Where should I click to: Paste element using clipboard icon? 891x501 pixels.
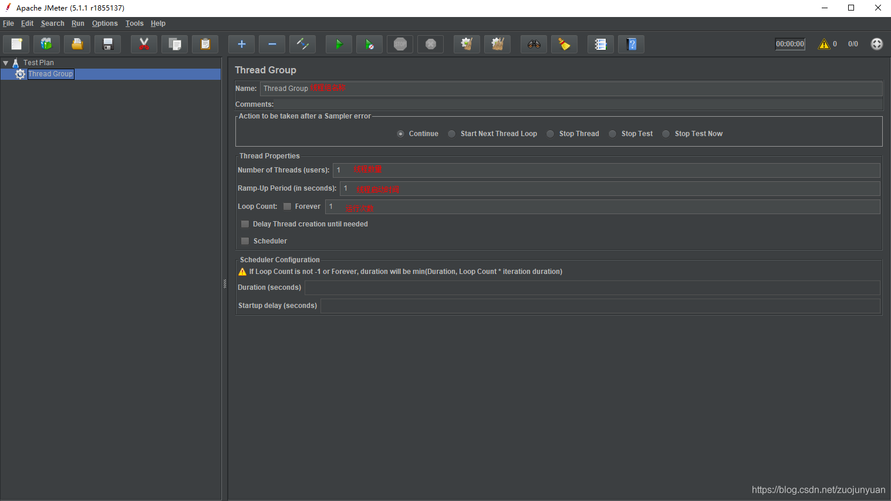[205, 44]
